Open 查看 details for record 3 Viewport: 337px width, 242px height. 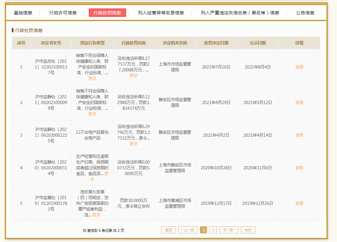coord(299,135)
